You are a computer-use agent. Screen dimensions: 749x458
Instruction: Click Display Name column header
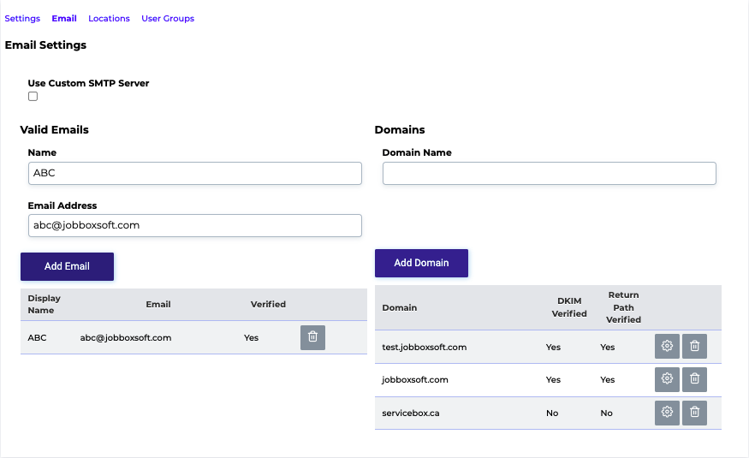(x=44, y=304)
